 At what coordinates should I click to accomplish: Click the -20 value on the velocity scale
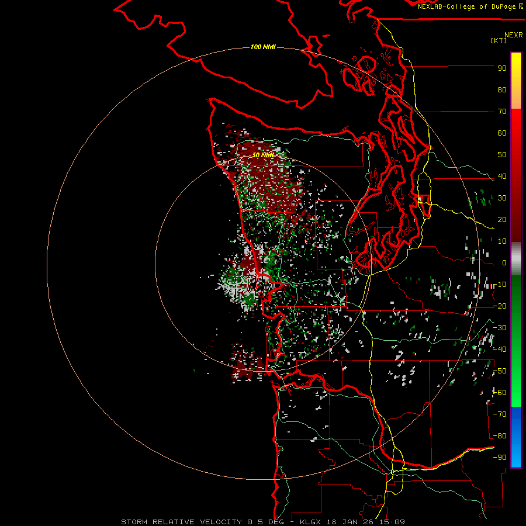click(500, 306)
